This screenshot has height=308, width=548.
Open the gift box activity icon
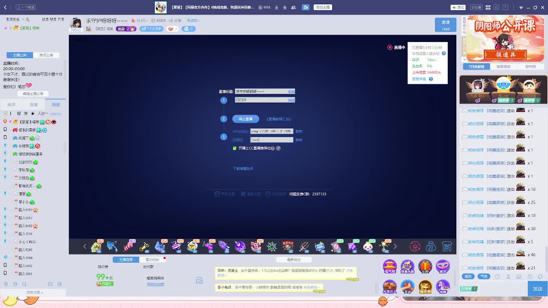click(x=425, y=267)
